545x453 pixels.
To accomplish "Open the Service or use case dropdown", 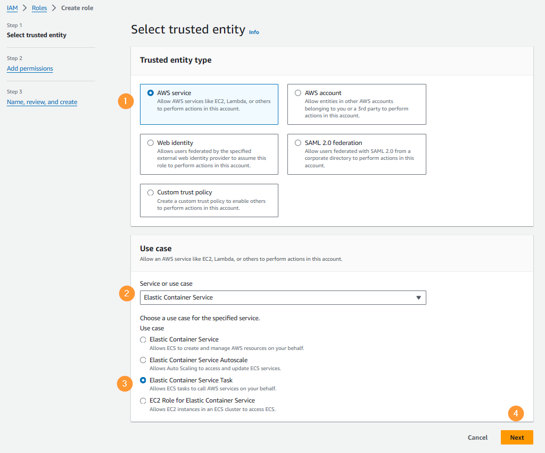I will pos(283,297).
